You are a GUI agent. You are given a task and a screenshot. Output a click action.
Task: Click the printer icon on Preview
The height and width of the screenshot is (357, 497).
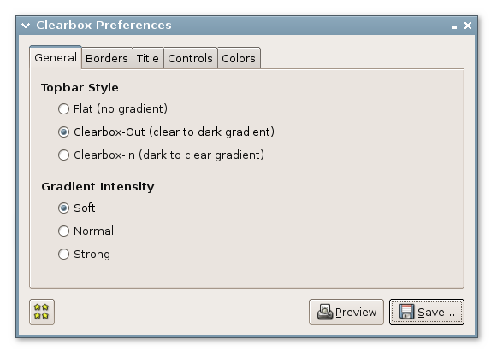(325, 312)
